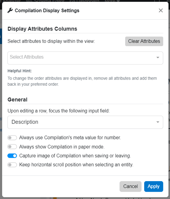Disable capture image of Compilation toggle
Image resolution: width=170 pixels, height=199 pixels.
(12, 156)
